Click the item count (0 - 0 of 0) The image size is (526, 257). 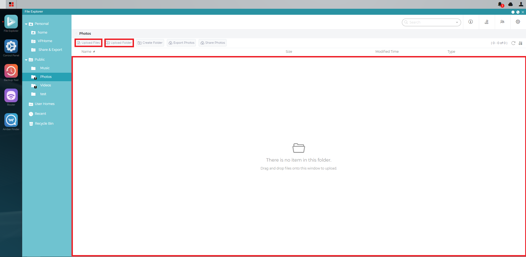pyautogui.click(x=499, y=43)
